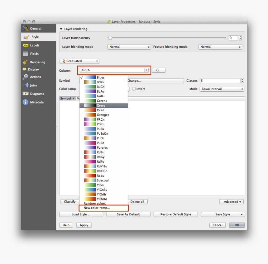Viewport: 268px width, 264px height.
Task: Adjust the Classes stepper arrows
Action: coord(242,81)
